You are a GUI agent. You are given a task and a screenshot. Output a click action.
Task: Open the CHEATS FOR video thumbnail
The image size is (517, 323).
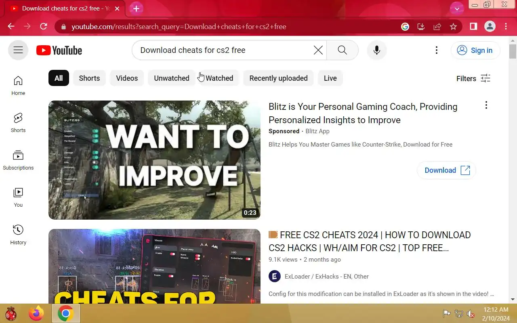coord(154,266)
